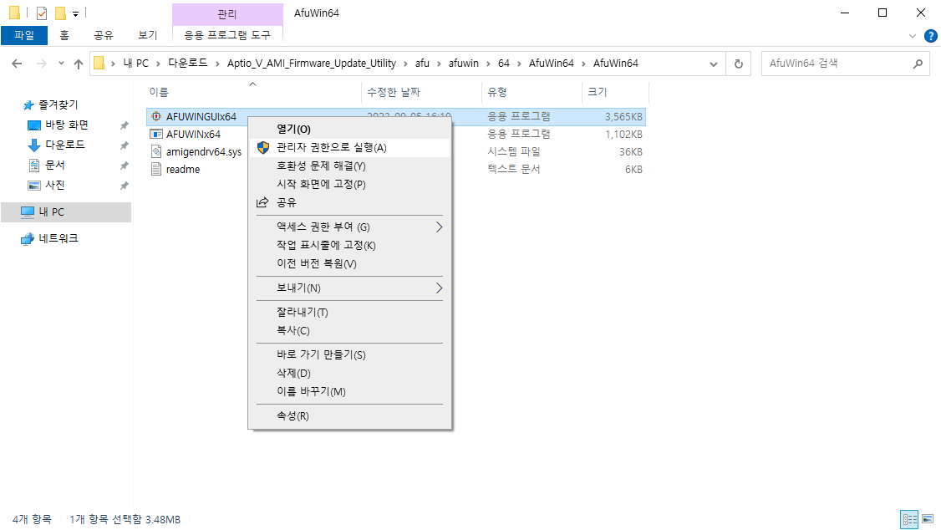Click the 네트워크 icon in the sidebar

click(x=28, y=239)
